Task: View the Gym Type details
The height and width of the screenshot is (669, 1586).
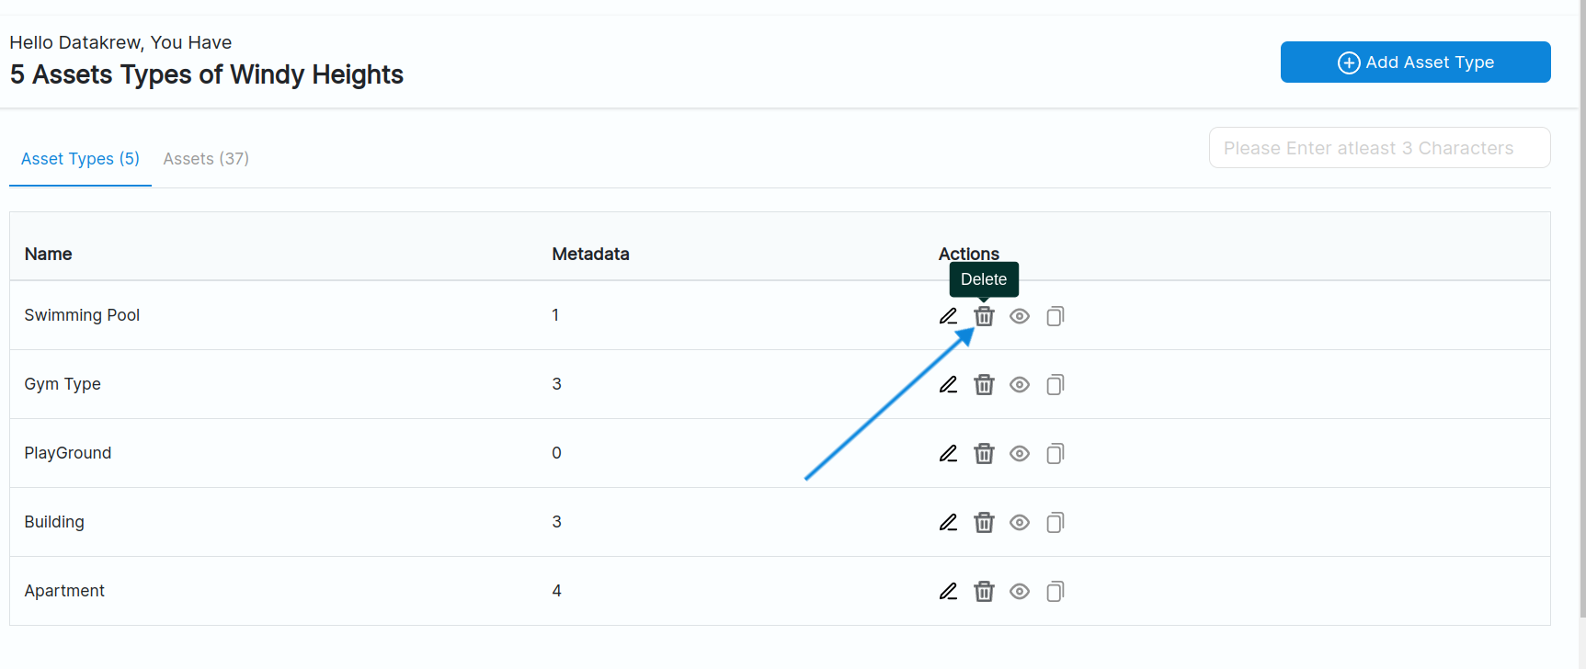Action: pos(1020,385)
